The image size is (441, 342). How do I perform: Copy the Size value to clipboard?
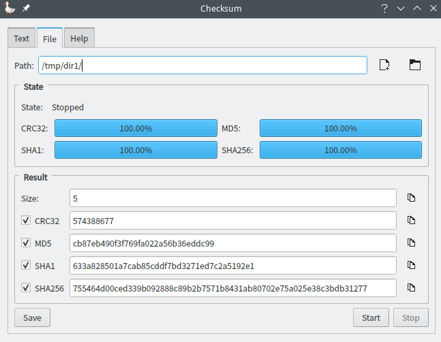tap(411, 198)
